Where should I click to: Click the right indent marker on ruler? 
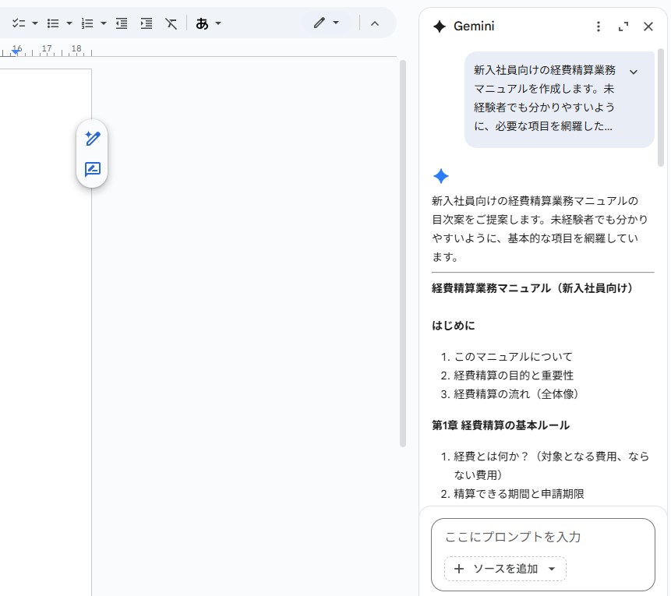point(15,52)
